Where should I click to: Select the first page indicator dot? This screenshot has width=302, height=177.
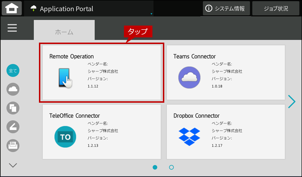coord(155,167)
